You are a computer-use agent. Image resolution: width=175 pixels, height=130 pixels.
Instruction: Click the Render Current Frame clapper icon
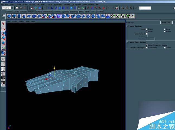coord(122,8)
